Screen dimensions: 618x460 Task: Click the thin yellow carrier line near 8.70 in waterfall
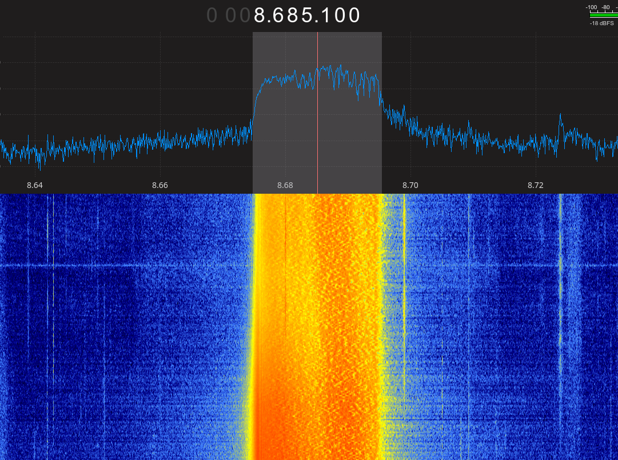click(404, 286)
